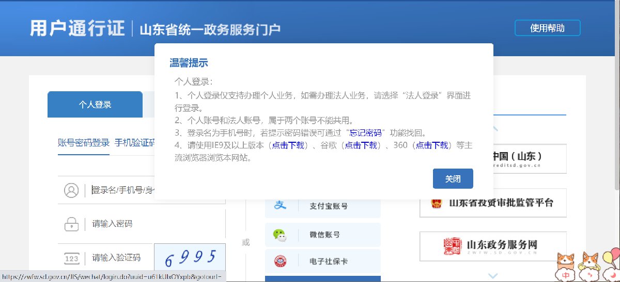Viewport: 620px width, 282px height.
Task: Click the 温馨提示 dialog heading
Action: (x=189, y=63)
